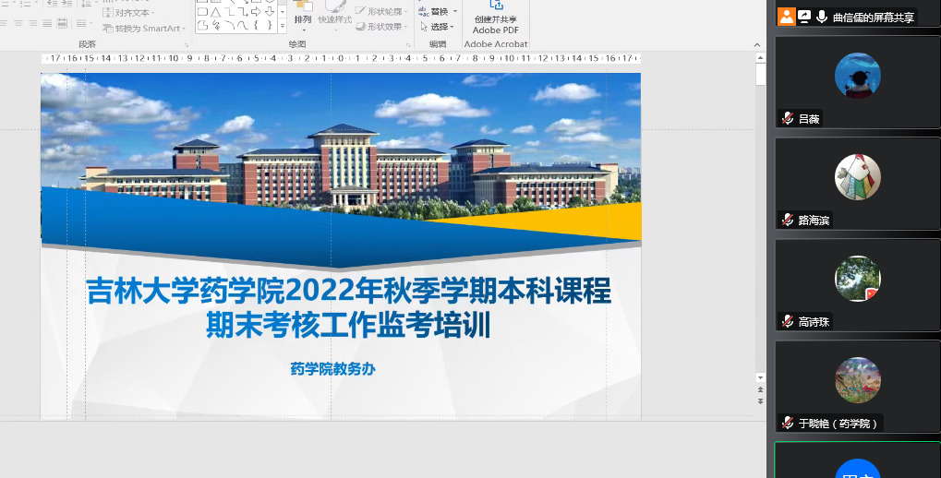
Task: Click the previous slide double-arrow icon
Action: (760, 389)
